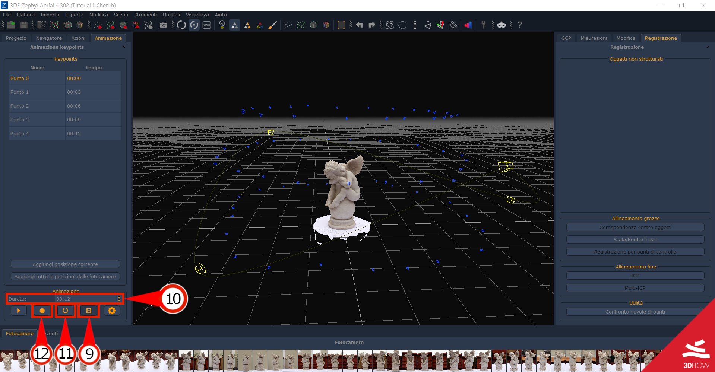Open the Elabora menu
Viewport: 715px width, 372px height.
[x=26, y=15]
